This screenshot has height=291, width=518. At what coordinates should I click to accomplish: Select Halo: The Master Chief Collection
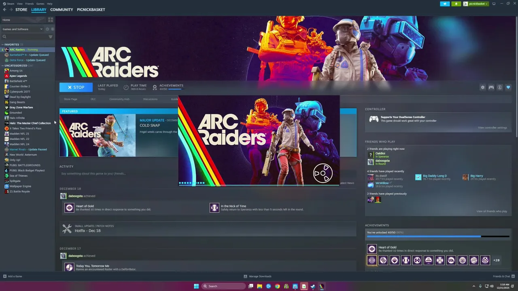[30, 123]
